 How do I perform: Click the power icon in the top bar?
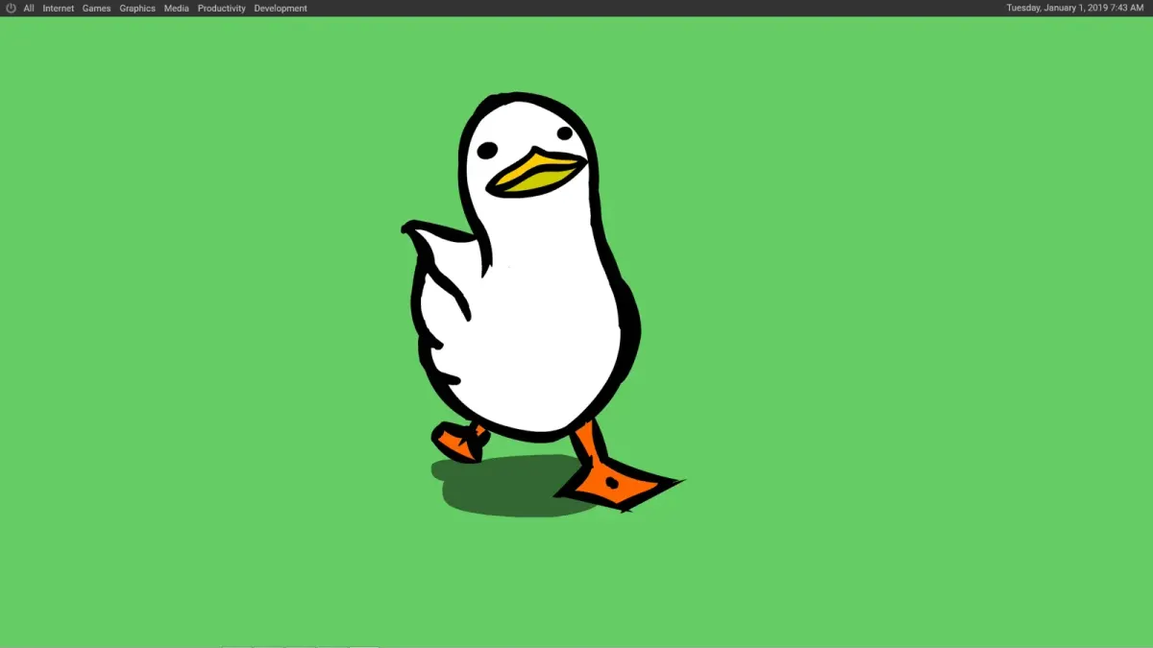click(11, 8)
